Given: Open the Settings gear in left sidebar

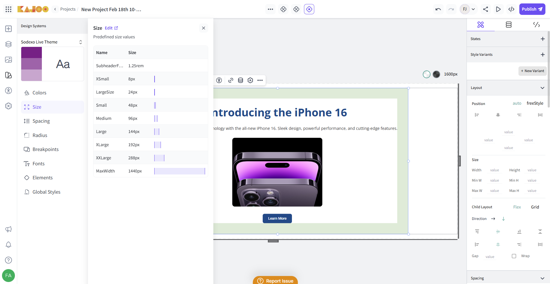Looking at the screenshot, I should (9, 106).
